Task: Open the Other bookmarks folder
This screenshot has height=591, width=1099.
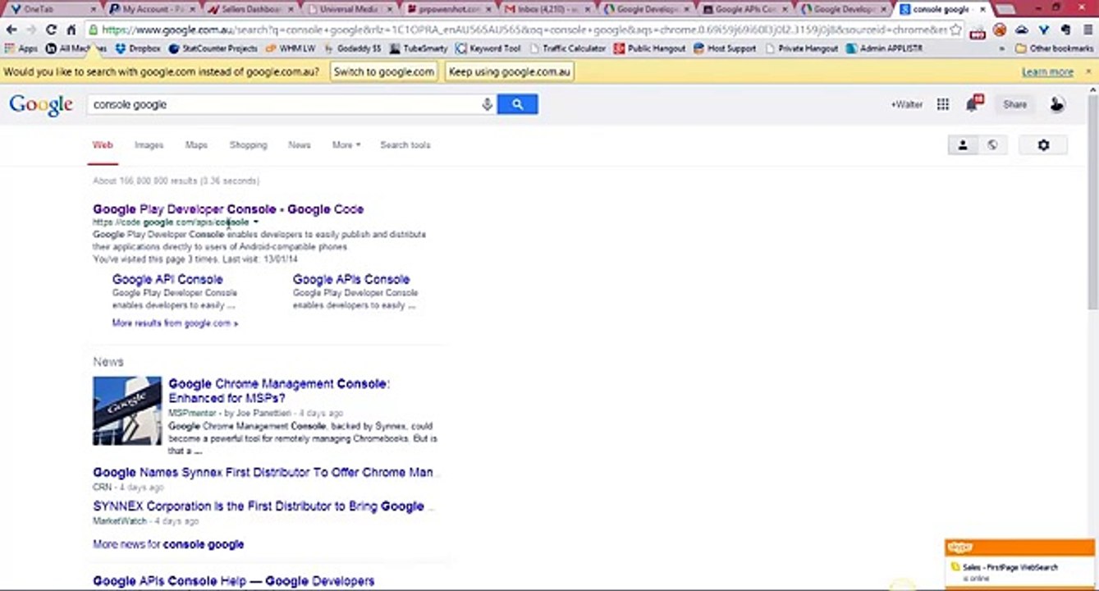Action: (x=1055, y=48)
